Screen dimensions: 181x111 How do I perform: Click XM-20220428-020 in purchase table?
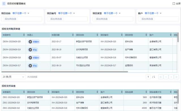pyautogui.click(x=108, y=42)
